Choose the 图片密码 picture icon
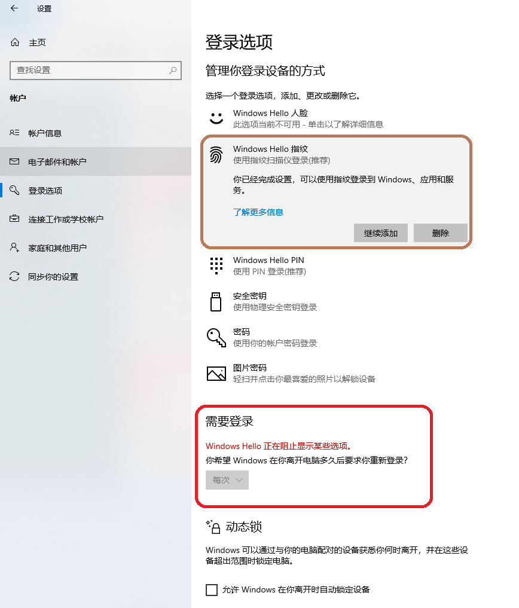 click(216, 374)
